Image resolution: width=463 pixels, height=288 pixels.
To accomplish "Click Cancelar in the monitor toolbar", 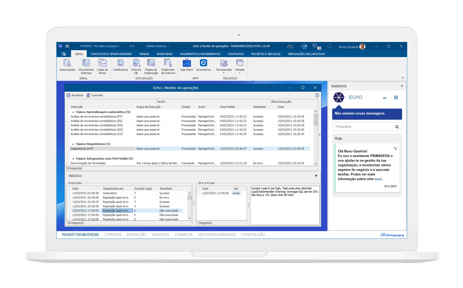I will (95, 95).
